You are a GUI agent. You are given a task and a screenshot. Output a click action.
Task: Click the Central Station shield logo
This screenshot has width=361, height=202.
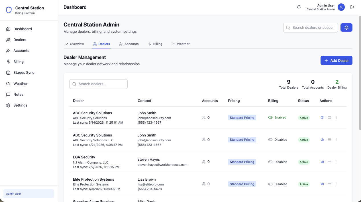[9, 10]
